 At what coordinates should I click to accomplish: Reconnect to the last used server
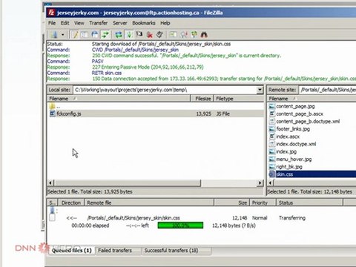[159, 35]
